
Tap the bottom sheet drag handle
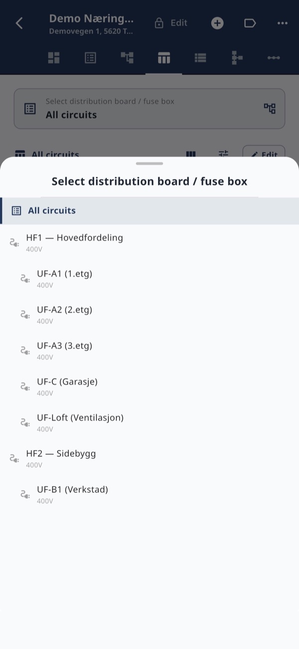pos(149,163)
